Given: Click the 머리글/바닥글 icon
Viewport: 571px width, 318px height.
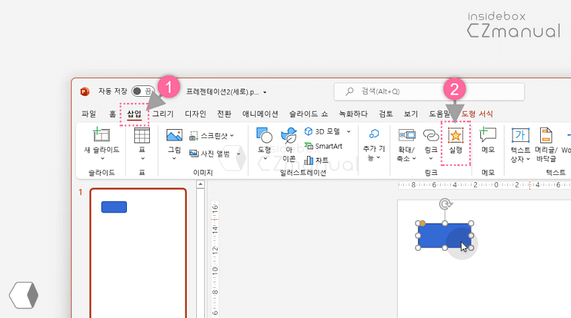Looking at the screenshot, I should point(546,135).
